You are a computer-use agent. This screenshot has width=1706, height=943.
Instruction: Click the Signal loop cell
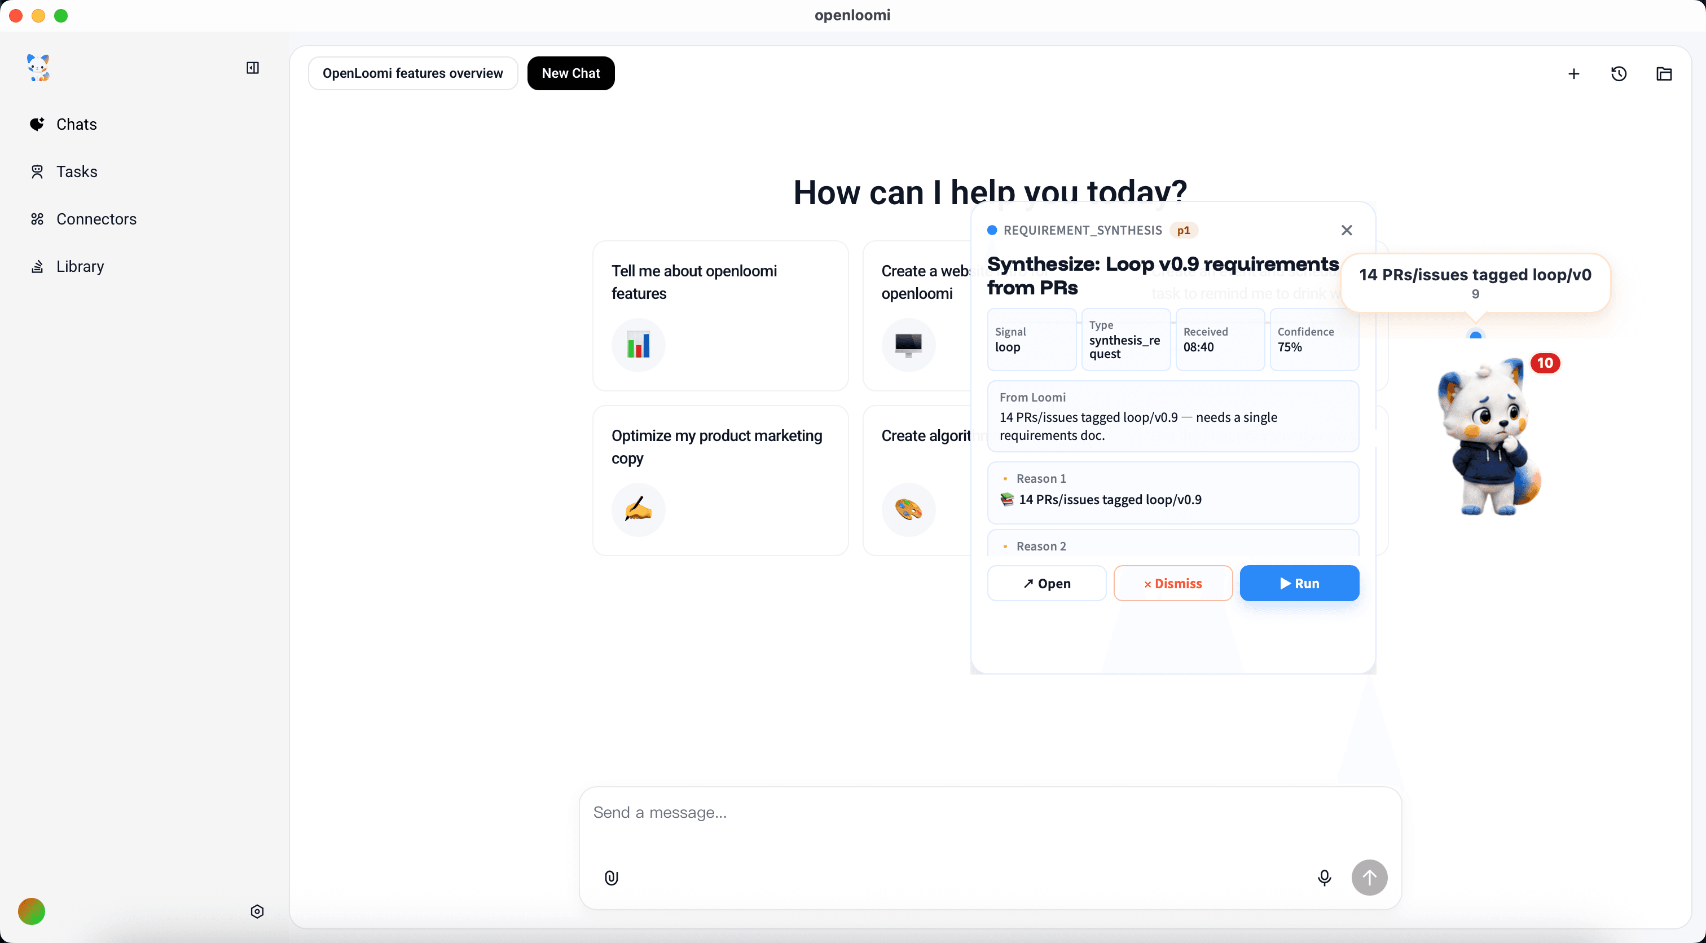click(x=1031, y=339)
